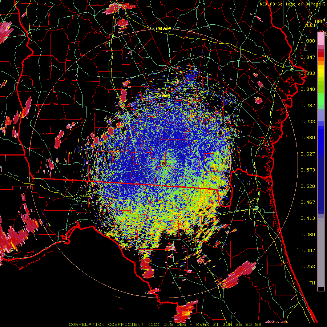This screenshot has height=327, width=327.
Task: Click the CORRELATION COEFFICIENT caption text
Action: 106,324
